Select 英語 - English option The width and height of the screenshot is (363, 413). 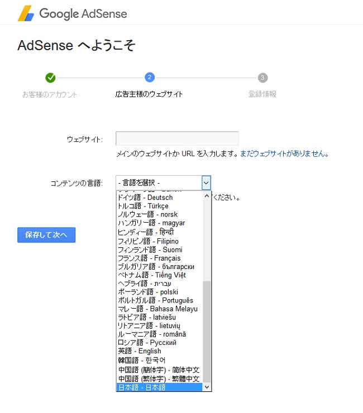pos(160,351)
